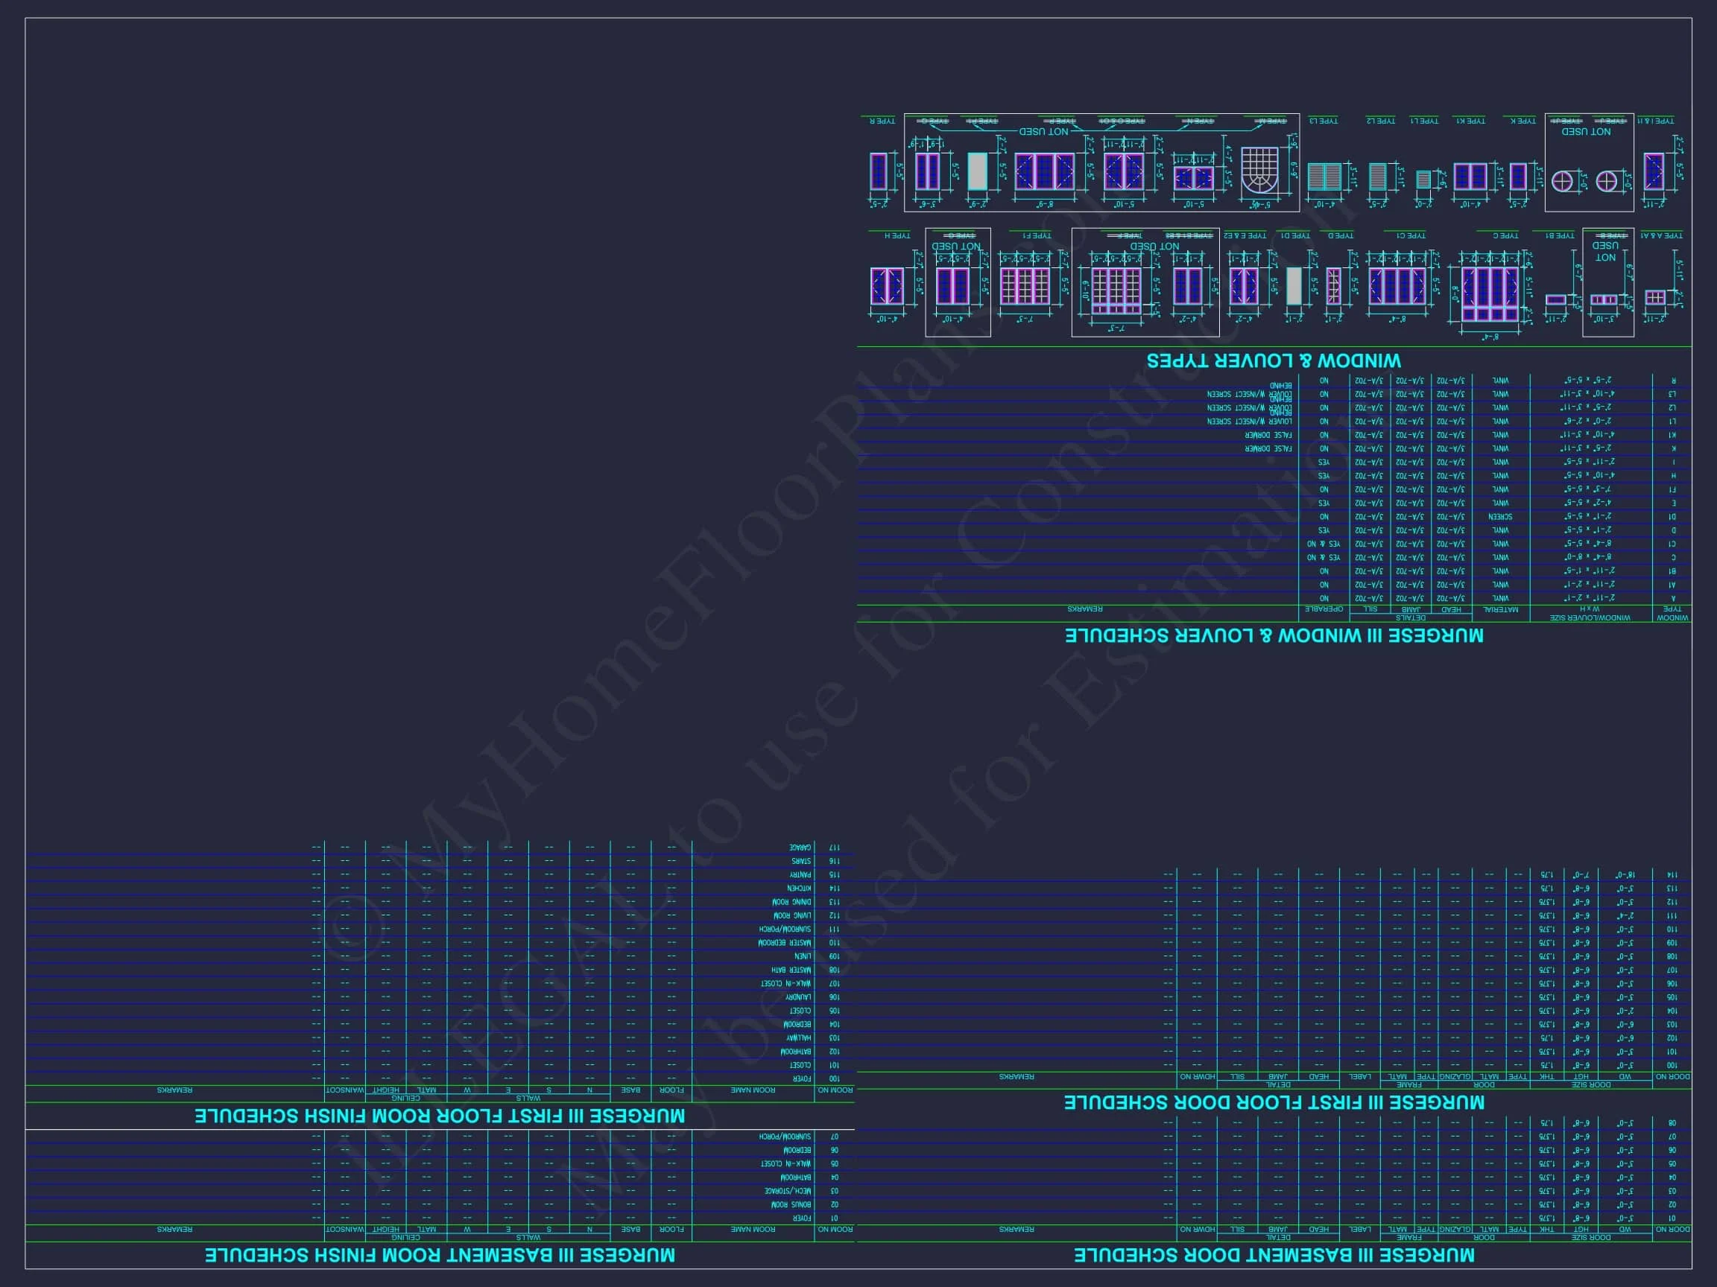Viewport: 1717px width, 1287px height.
Task: Click the Basement Door Schedule title text
Action: tap(1274, 1255)
